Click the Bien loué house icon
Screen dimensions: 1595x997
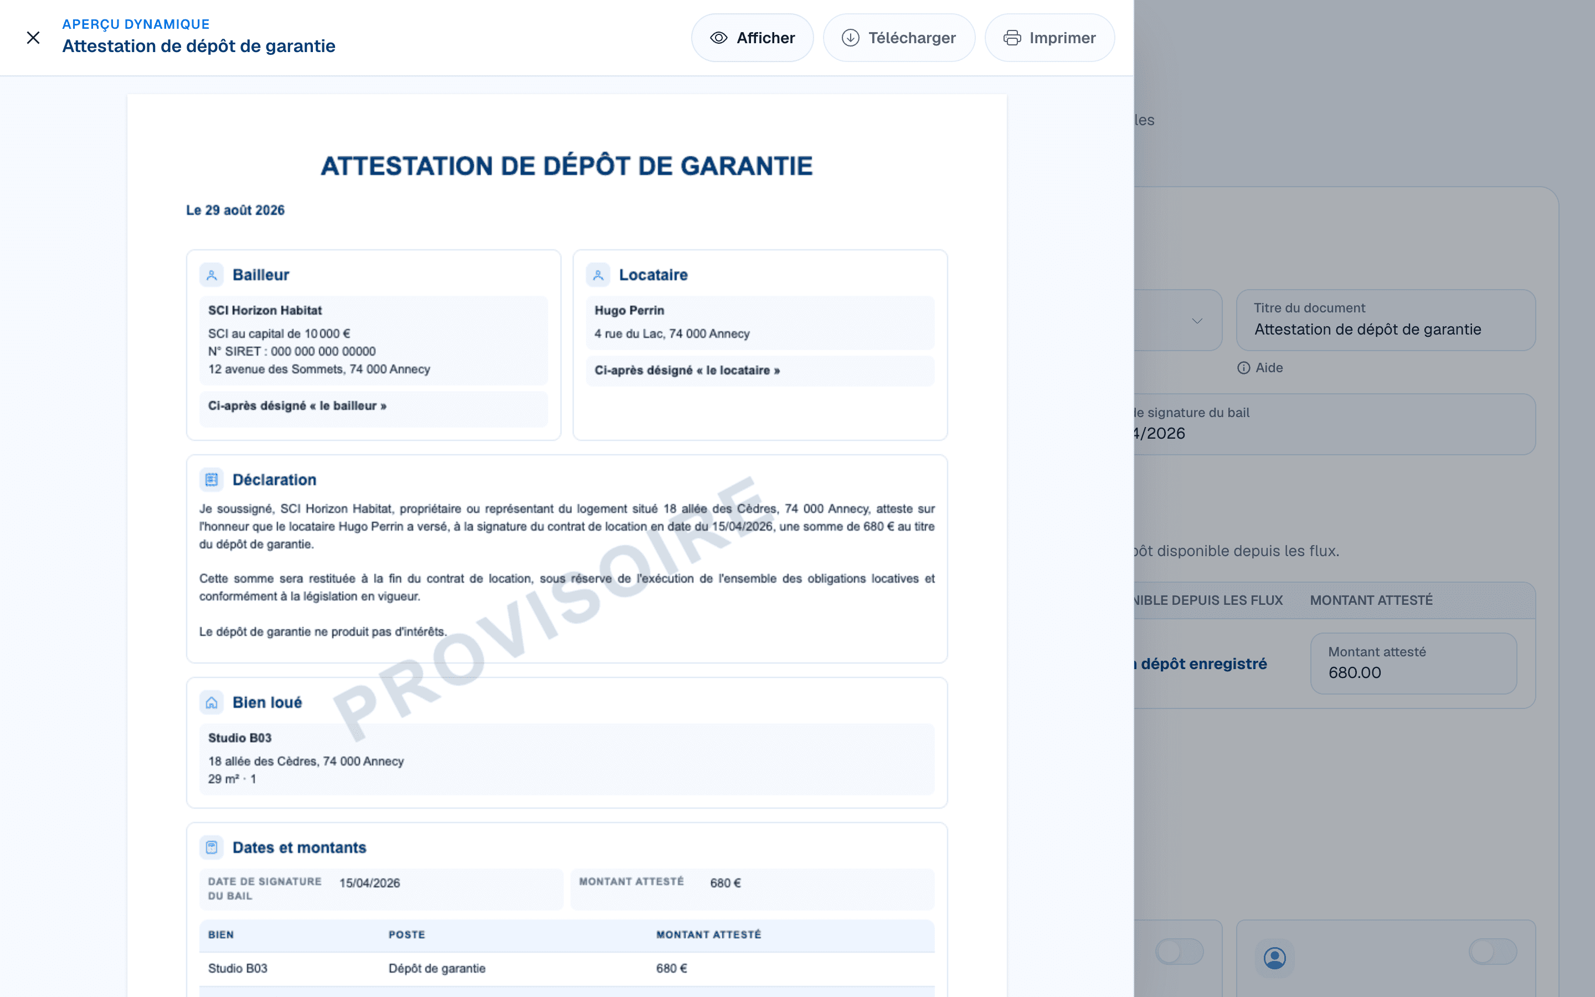pyautogui.click(x=212, y=703)
